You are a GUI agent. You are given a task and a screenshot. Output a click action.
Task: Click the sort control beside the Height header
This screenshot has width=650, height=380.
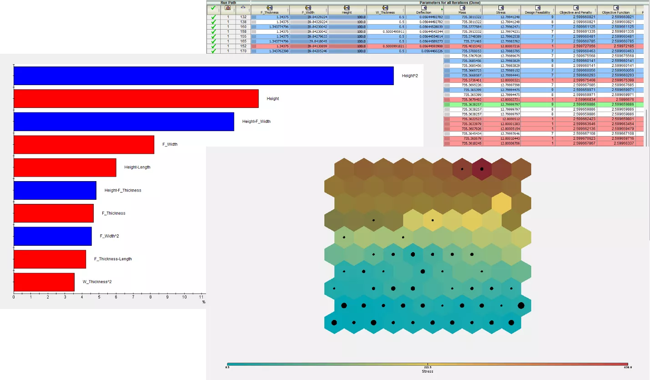click(365, 9)
